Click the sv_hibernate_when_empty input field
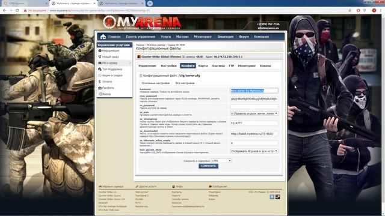This screenshot has width=385, height=216. (254, 143)
